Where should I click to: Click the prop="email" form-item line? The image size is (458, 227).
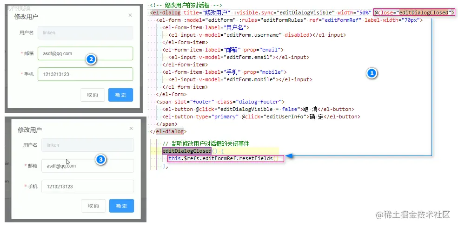(x=223, y=50)
